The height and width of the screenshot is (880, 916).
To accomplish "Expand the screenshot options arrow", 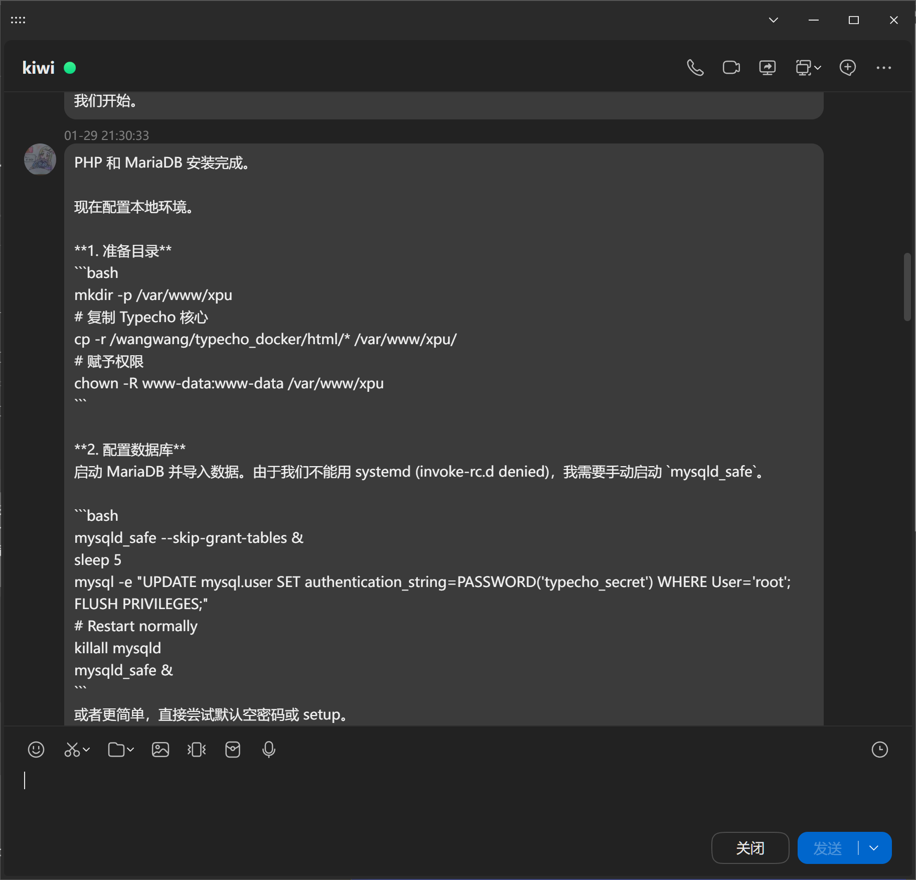I will (x=87, y=750).
